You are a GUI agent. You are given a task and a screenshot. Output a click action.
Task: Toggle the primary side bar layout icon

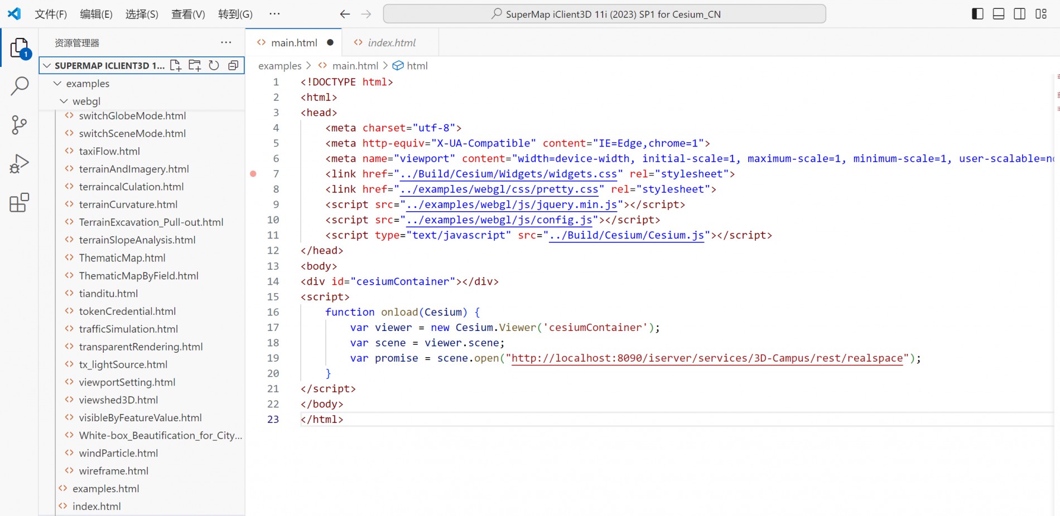click(x=977, y=14)
